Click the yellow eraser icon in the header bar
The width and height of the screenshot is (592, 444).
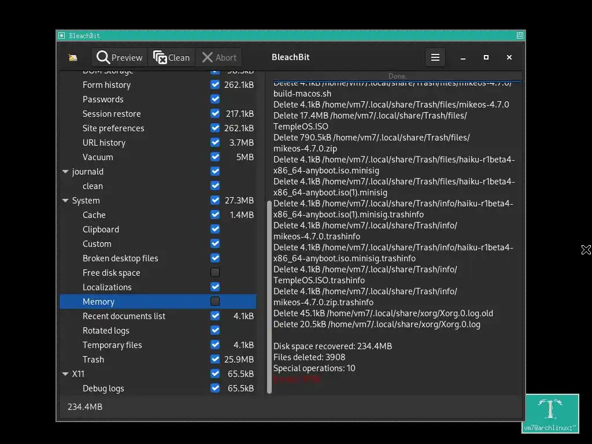[73, 57]
